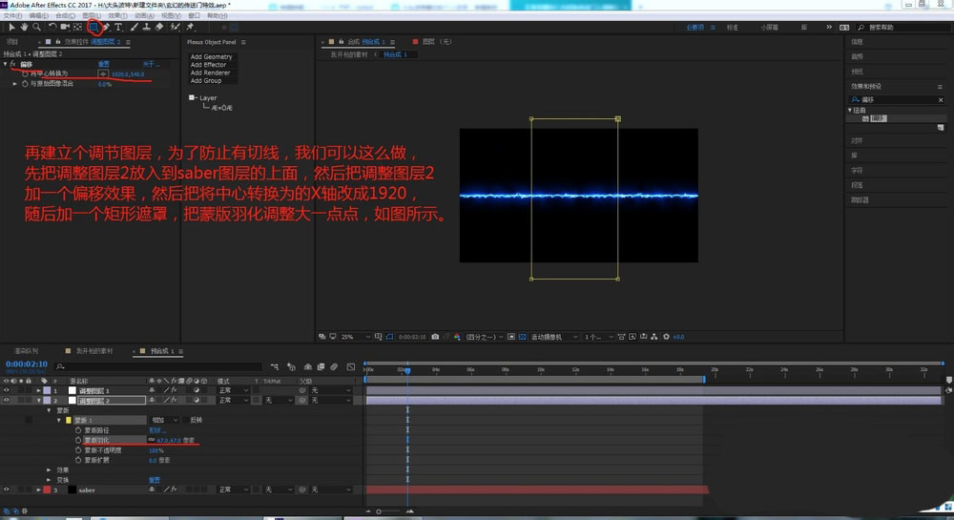
Task: Click the snapshot camera icon in viewer
Action: (x=435, y=337)
